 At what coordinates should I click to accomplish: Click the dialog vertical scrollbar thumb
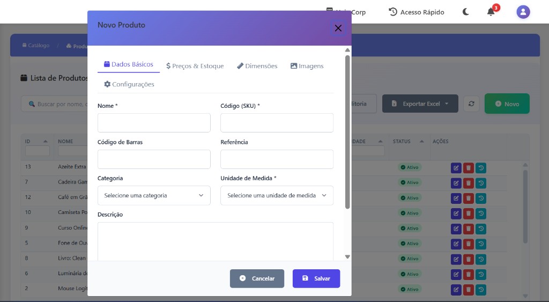point(347,132)
